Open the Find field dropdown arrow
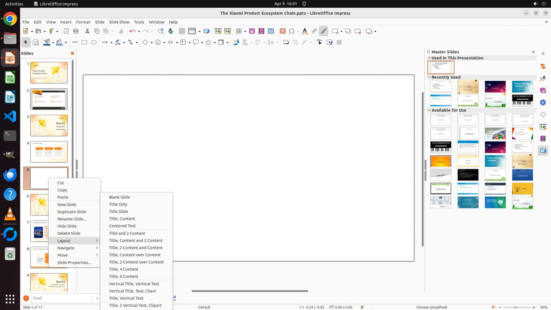 point(97,298)
